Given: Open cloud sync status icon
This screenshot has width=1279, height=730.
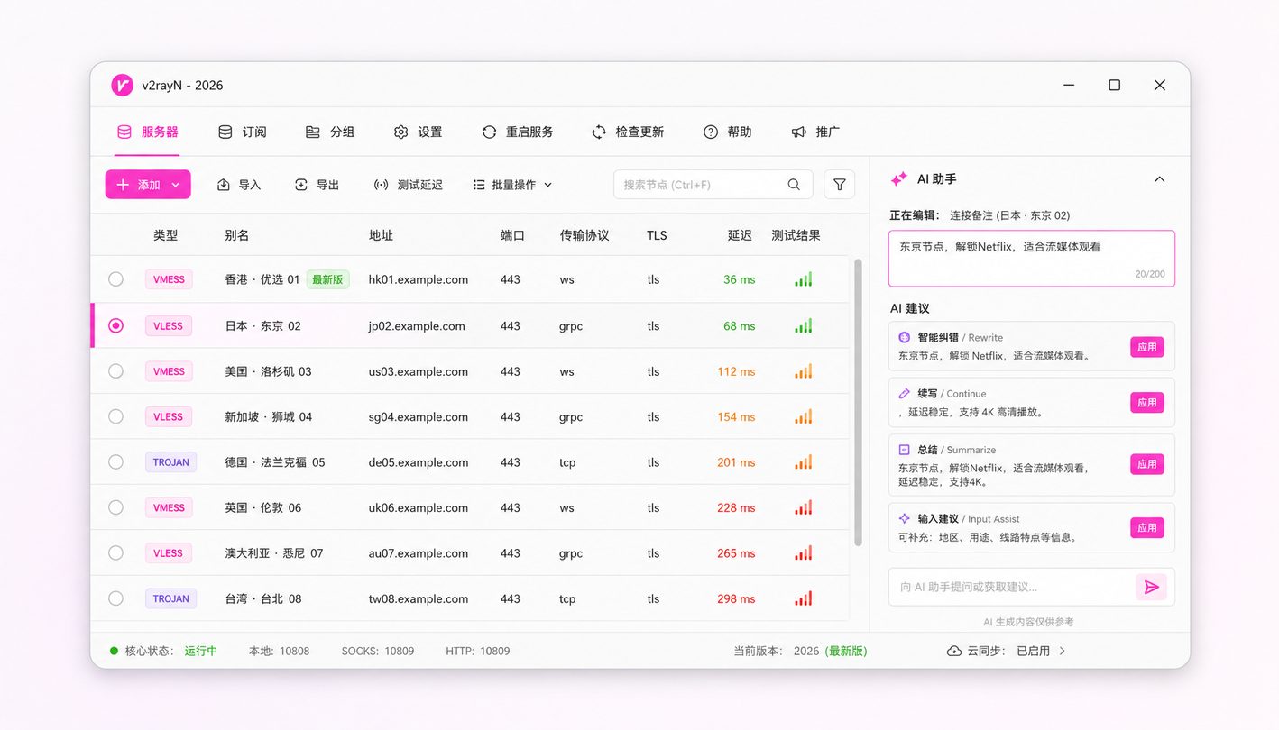Looking at the screenshot, I should coord(953,651).
